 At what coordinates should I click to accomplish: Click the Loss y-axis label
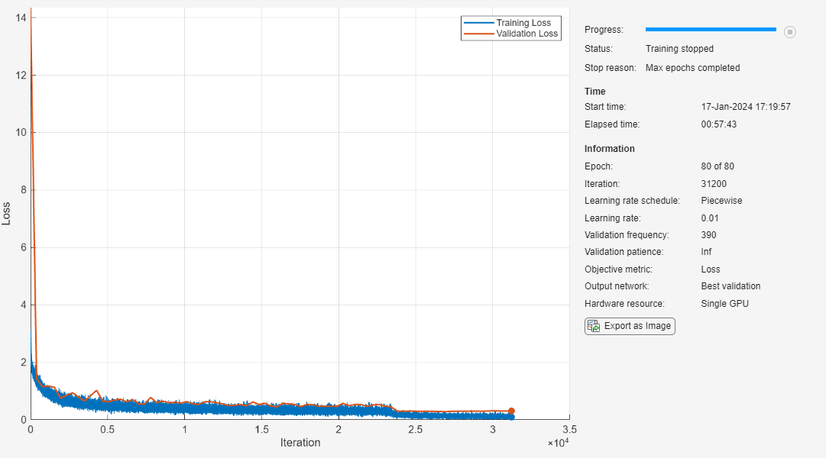7,212
